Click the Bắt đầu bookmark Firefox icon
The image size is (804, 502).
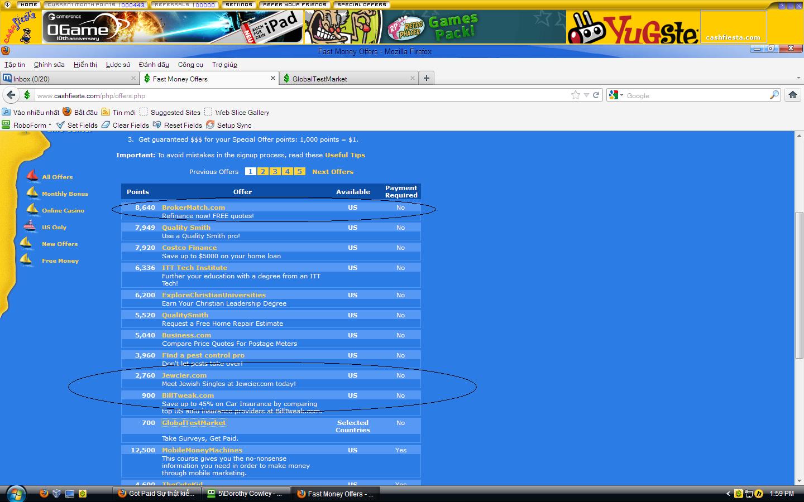(67, 112)
